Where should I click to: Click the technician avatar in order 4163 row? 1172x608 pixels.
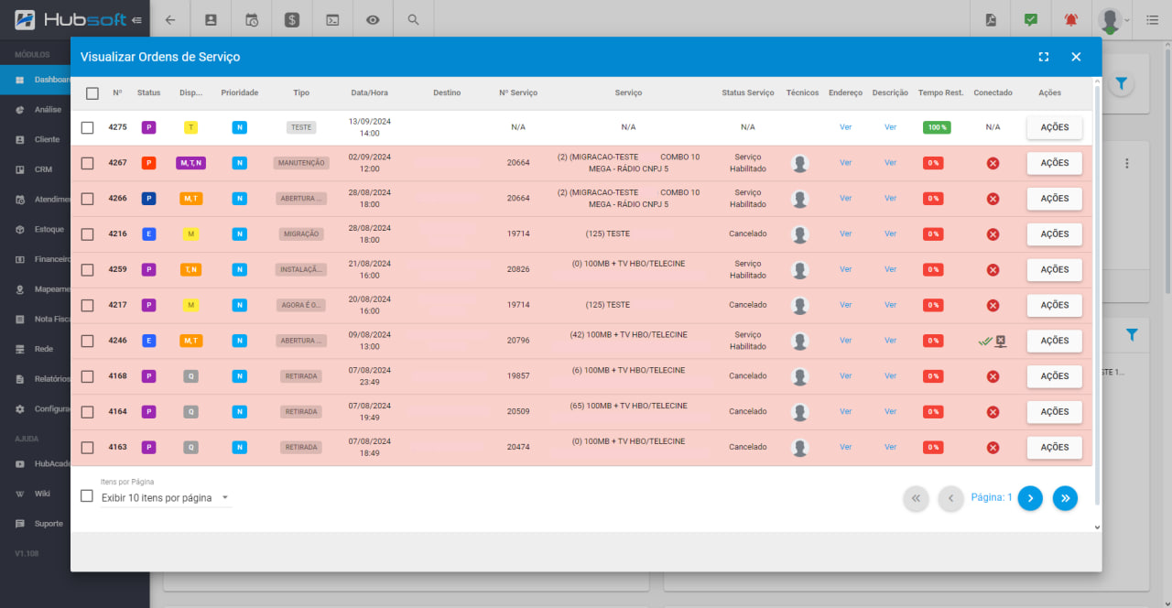click(800, 448)
